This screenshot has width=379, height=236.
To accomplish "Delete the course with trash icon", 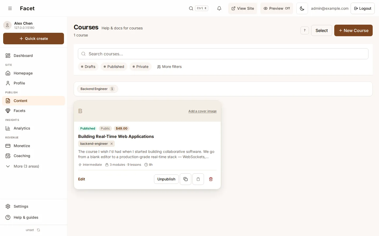I will (x=211, y=179).
